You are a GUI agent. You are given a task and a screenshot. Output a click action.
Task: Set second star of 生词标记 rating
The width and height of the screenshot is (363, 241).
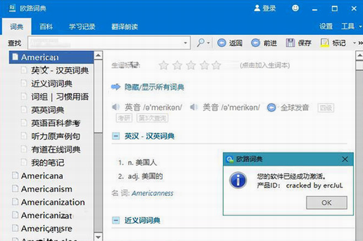(x=178, y=65)
